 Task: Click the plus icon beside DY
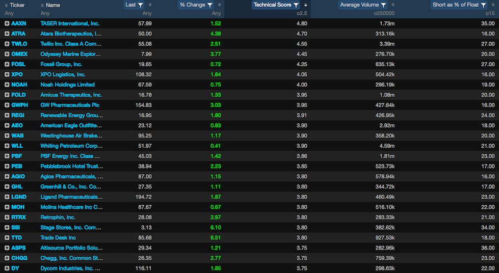(7, 268)
